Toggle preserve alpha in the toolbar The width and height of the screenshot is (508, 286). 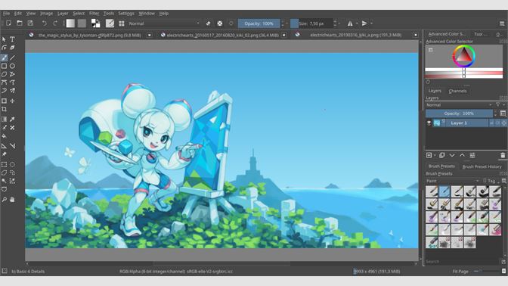[220, 23]
